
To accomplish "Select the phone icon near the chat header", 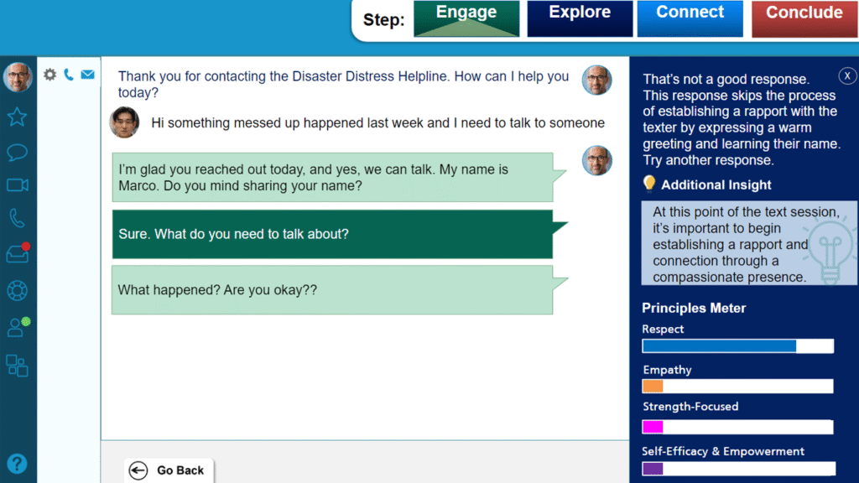I will click(x=68, y=74).
